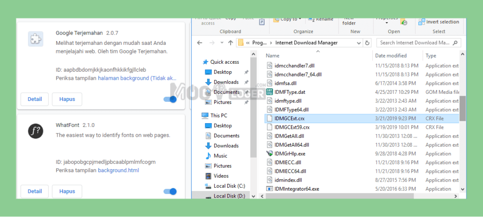Click Prog... breadcrumb segment
The height and width of the screenshot is (217, 483).
tap(259, 43)
